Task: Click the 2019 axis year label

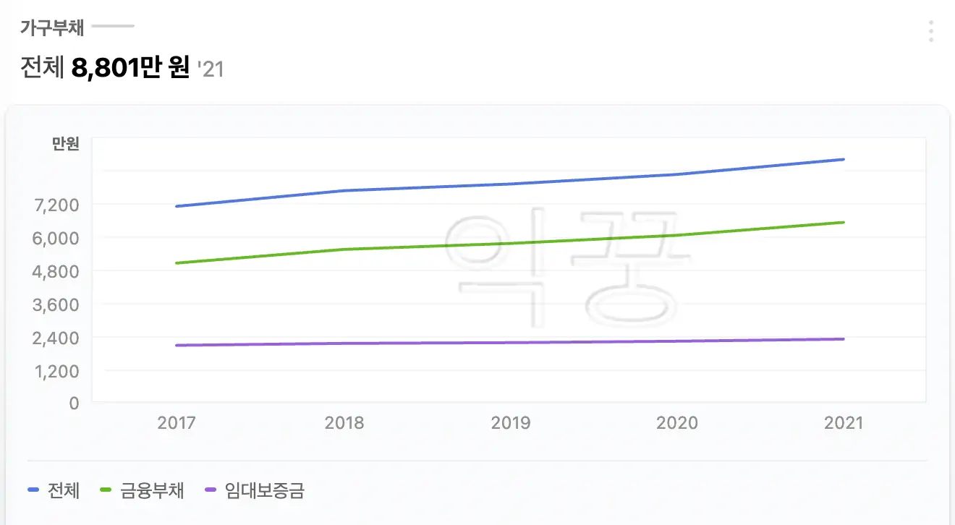Action: coord(512,422)
